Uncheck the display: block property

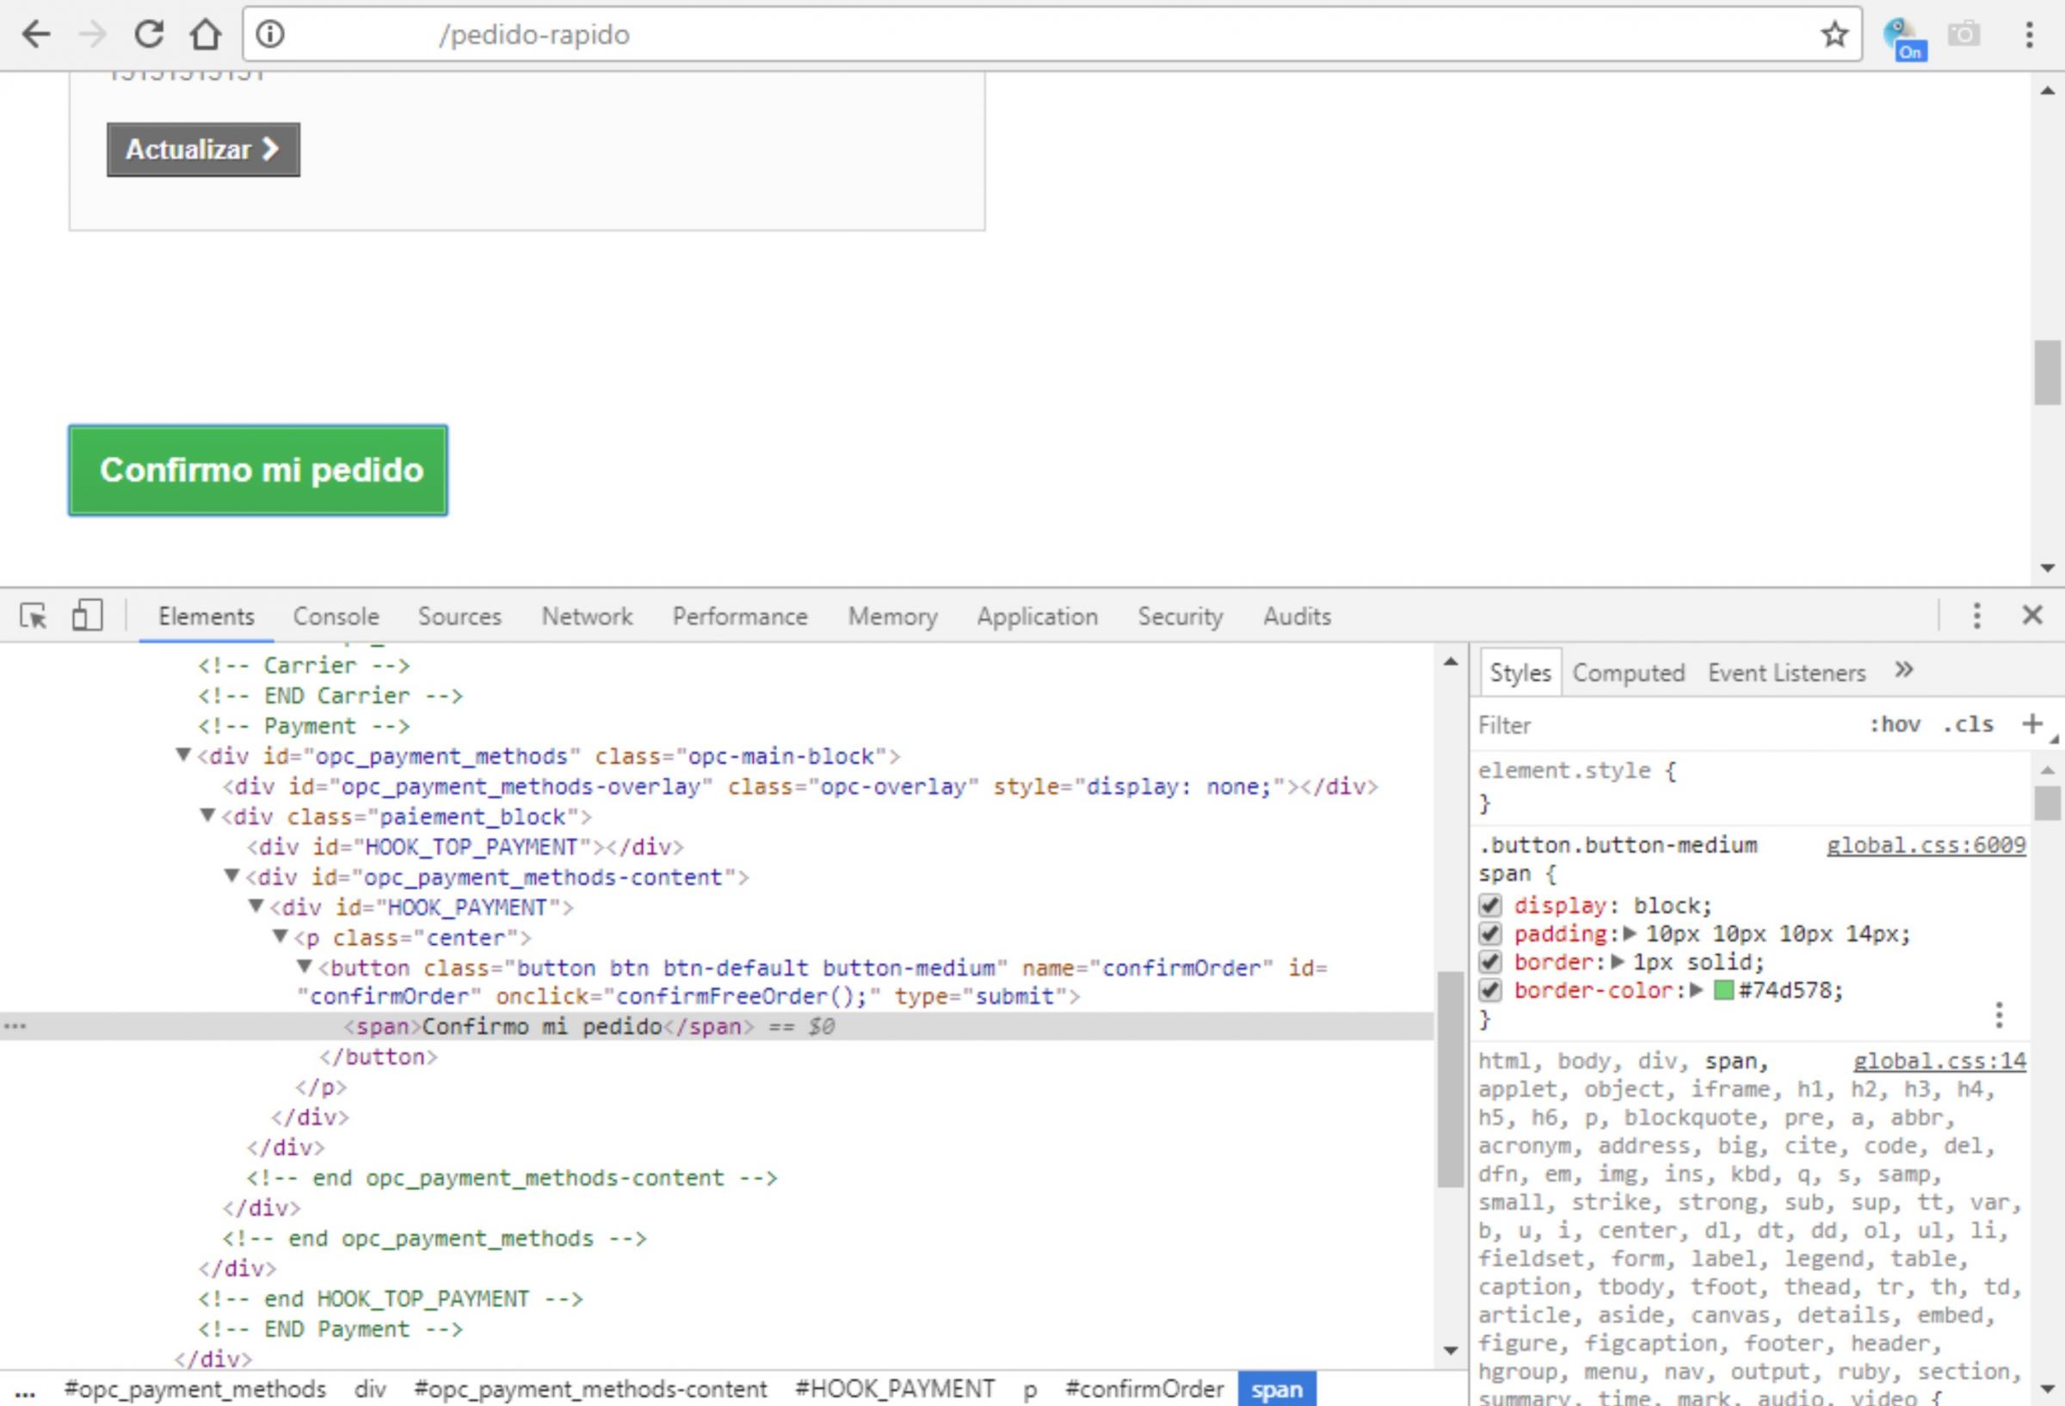tap(1490, 905)
